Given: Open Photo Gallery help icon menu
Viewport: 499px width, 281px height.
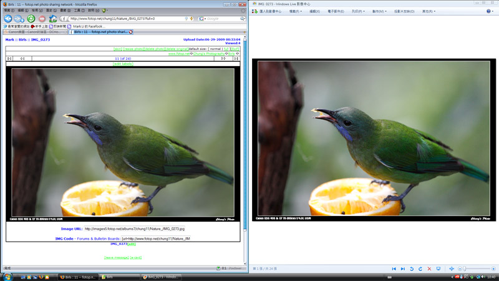Looking at the screenshot, I should 490,11.
